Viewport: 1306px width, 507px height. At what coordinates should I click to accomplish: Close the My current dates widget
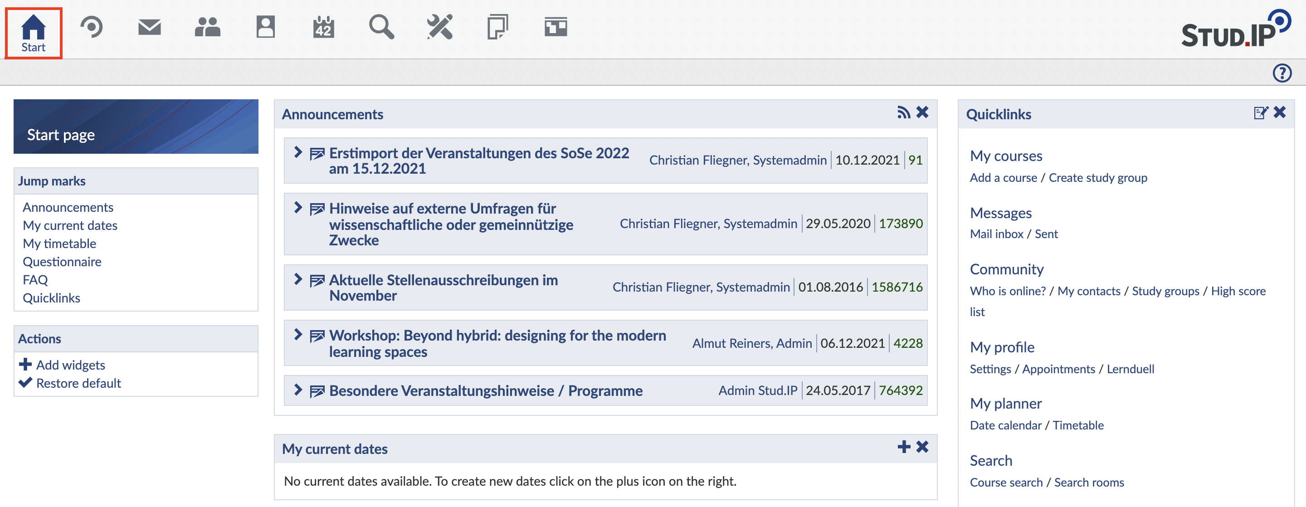click(922, 447)
